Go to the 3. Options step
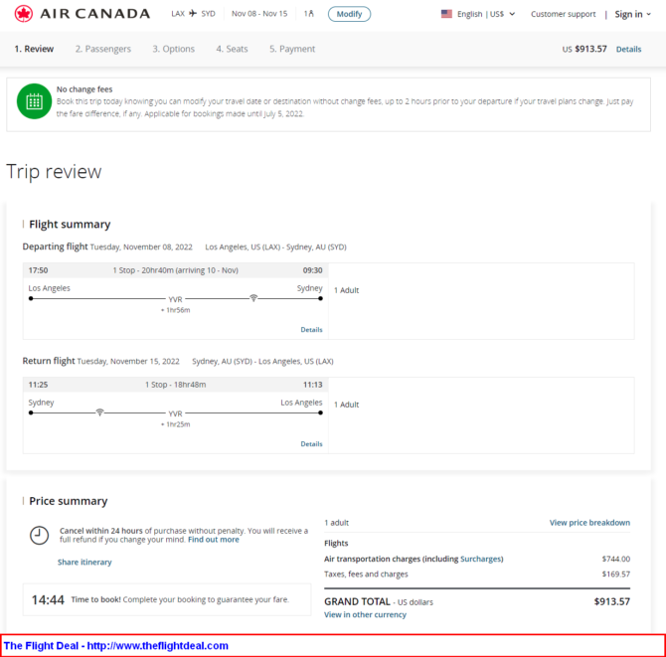666x657 pixels. 173,49
